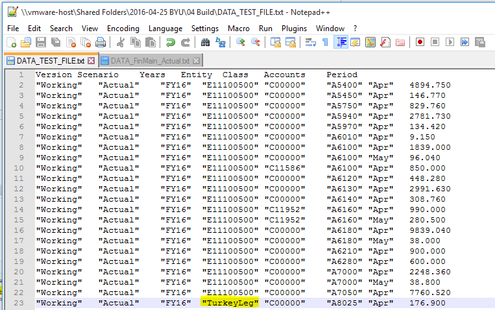Click the Period header on line 1

[x=342, y=75]
